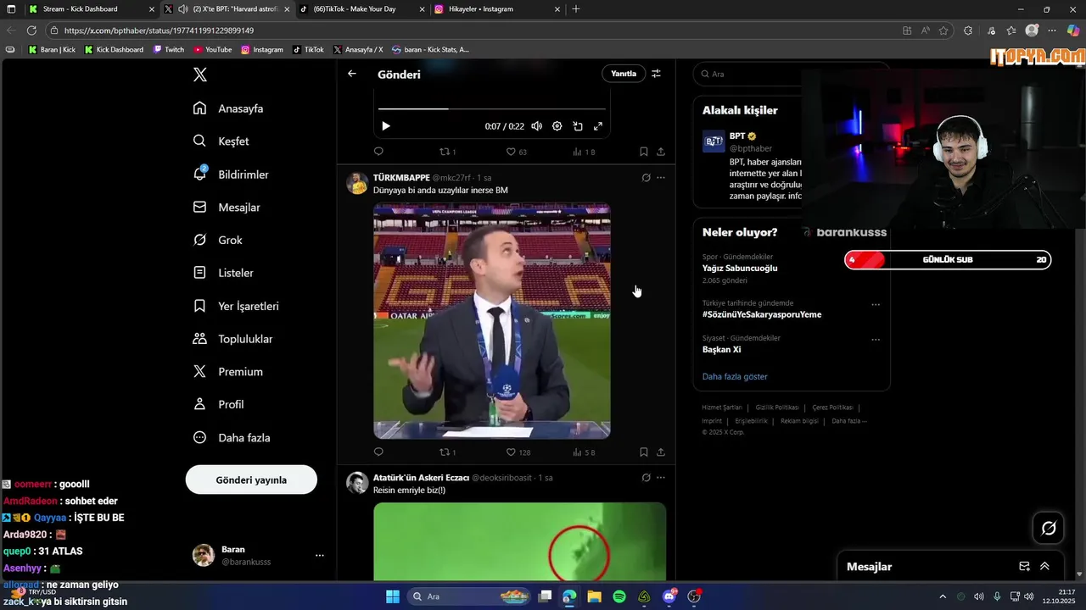This screenshot has width=1086, height=610.
Task: Expand Daha fazla menu
Action: (x=232, y=438)
